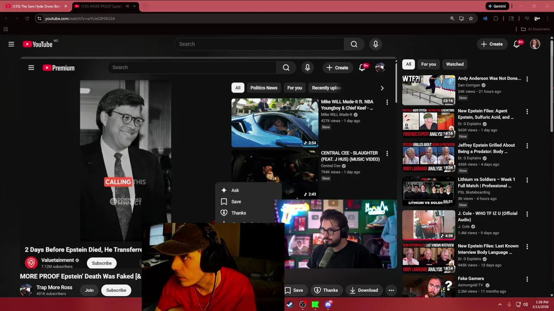Screen dimensions: 554x311
Task: Close the MORE PROOF Epstein tab
Action: [x=135, y=6]
